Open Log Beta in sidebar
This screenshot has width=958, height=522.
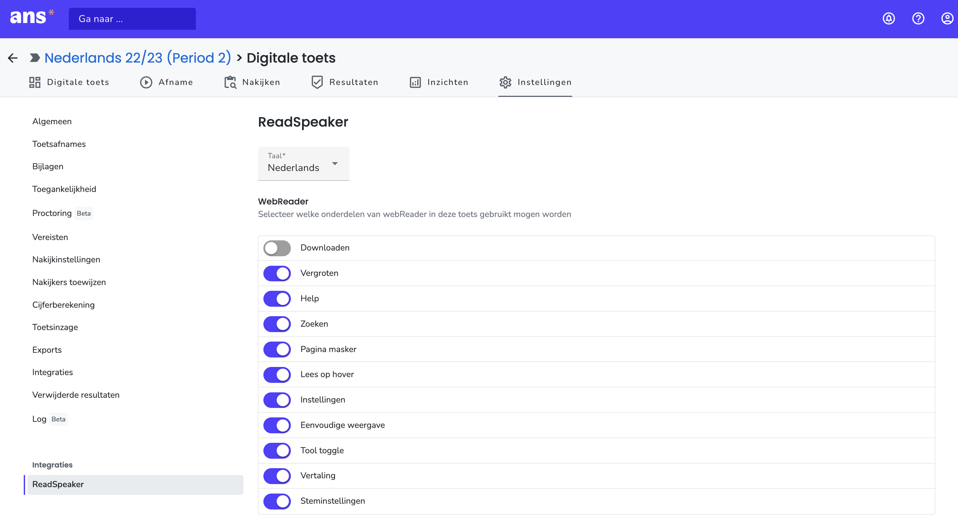point(50,419)
